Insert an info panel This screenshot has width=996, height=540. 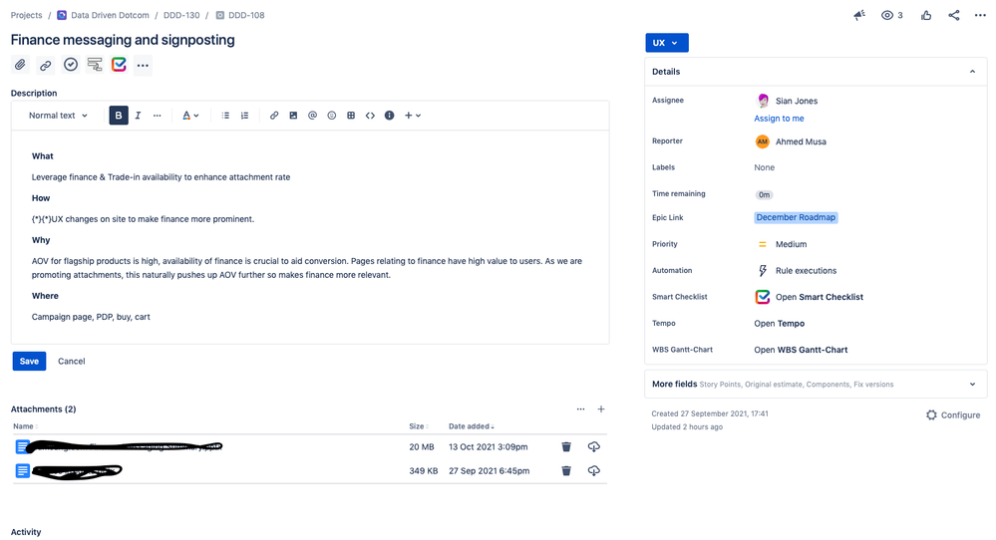click(390, 116)
